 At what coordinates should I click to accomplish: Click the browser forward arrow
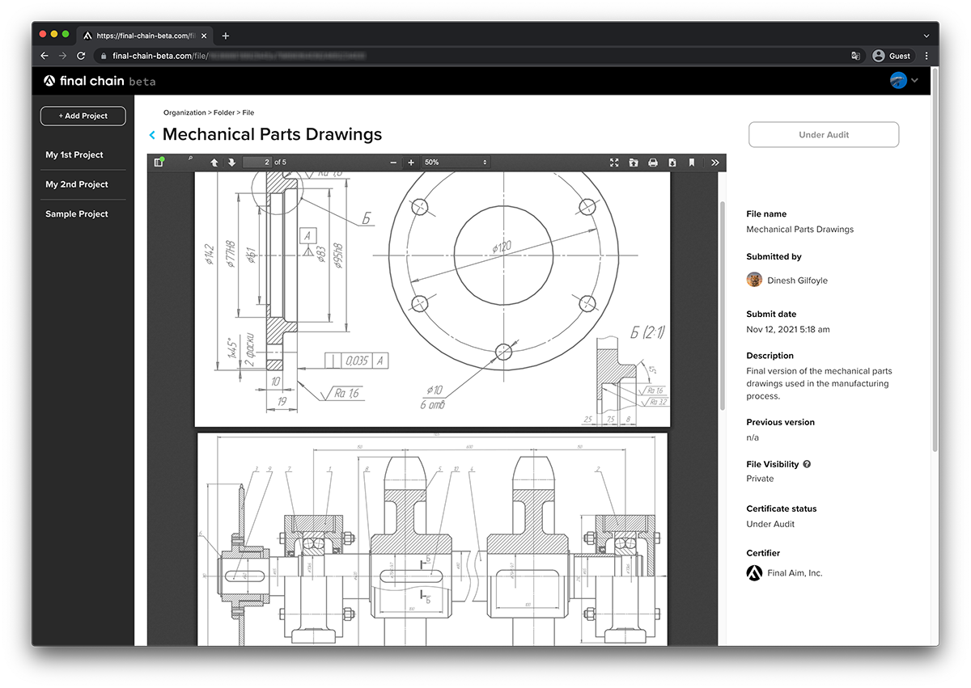pyautogui.click(x=62, y=56)
